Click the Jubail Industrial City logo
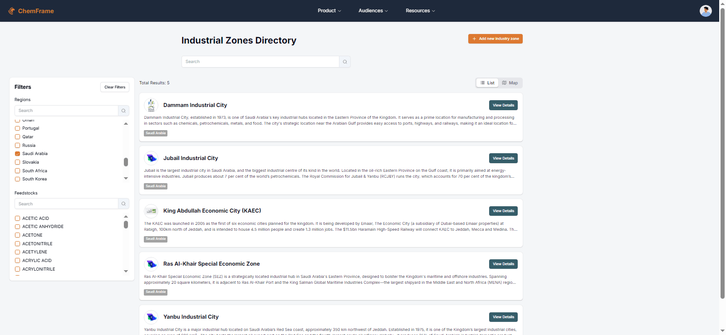Viewport: 726px width, 335px height. [151, 158]
